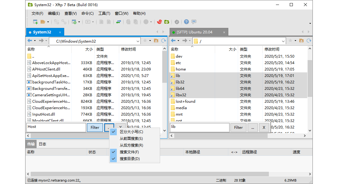Open the Ubuntu pane home folder icon
Image resolution: width=338 pixels, height=184 pixels.
point(301,41)
